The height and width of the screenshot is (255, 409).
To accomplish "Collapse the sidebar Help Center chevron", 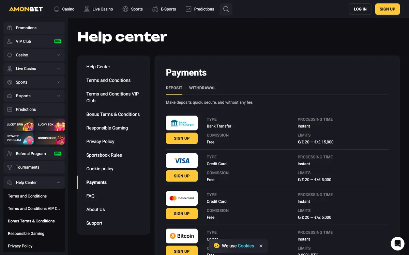I will [x=59, y=183].
